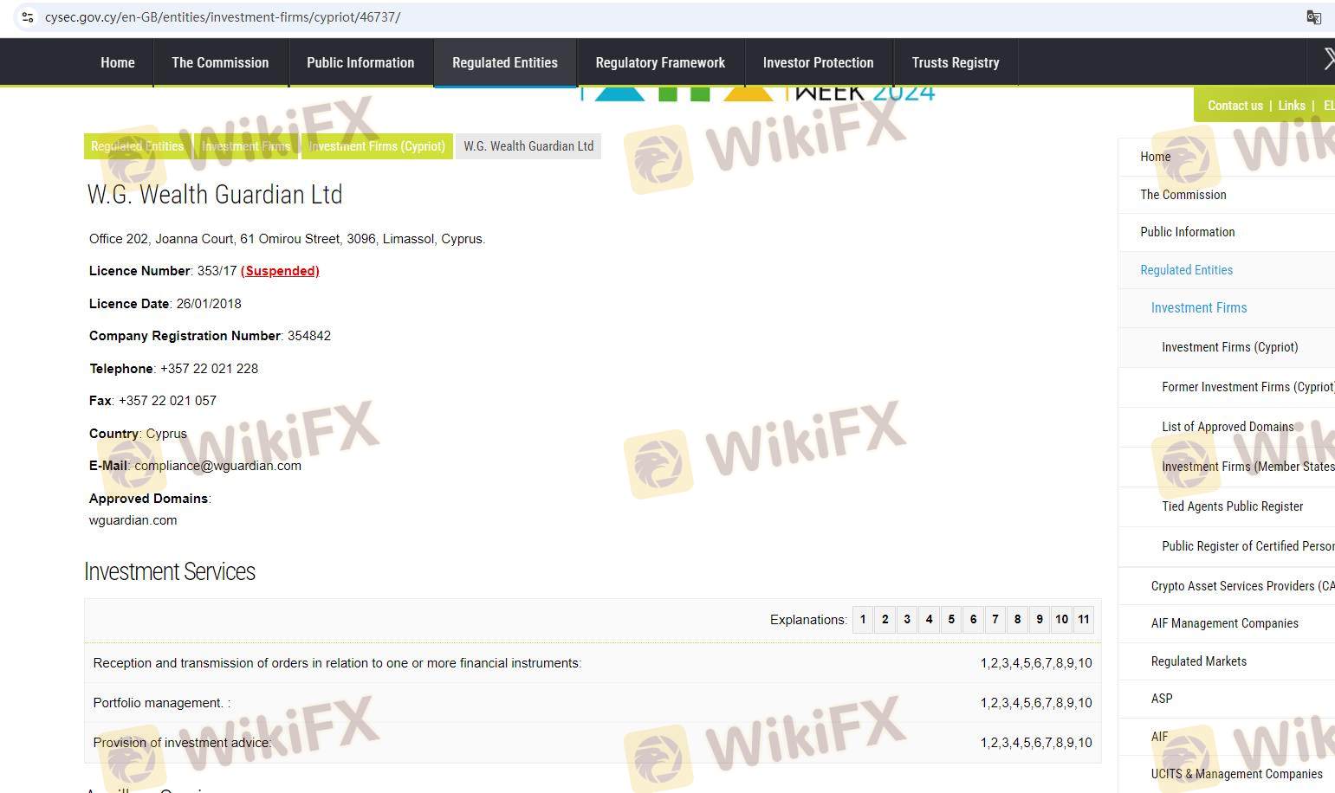Expand Investment Firms in sidebar
The width and height of the screenshot is (1335, 793).
pos(1198,308)
